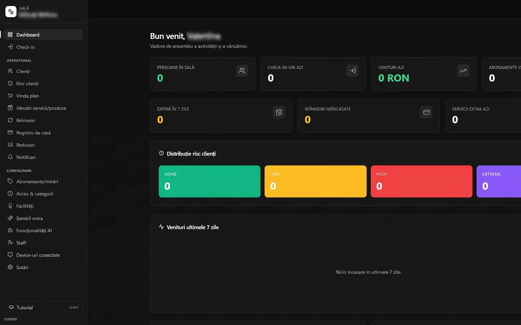This screenshot has width=521, height=325.
Task: Click the Device-uri conectate monitor icon
Action: pyautogui.click(x=10, y=255)
